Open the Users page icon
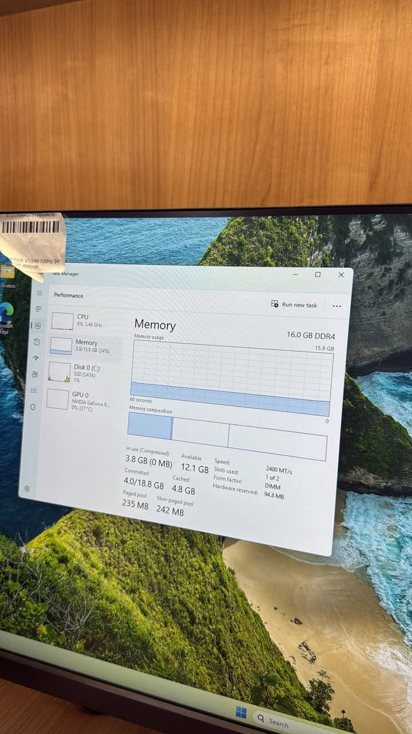The width and height of the screenshot is (412, 734). coord(35,374)
